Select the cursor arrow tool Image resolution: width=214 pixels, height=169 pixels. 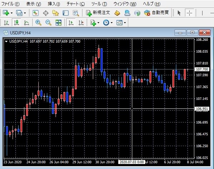(x=179, y=13)
